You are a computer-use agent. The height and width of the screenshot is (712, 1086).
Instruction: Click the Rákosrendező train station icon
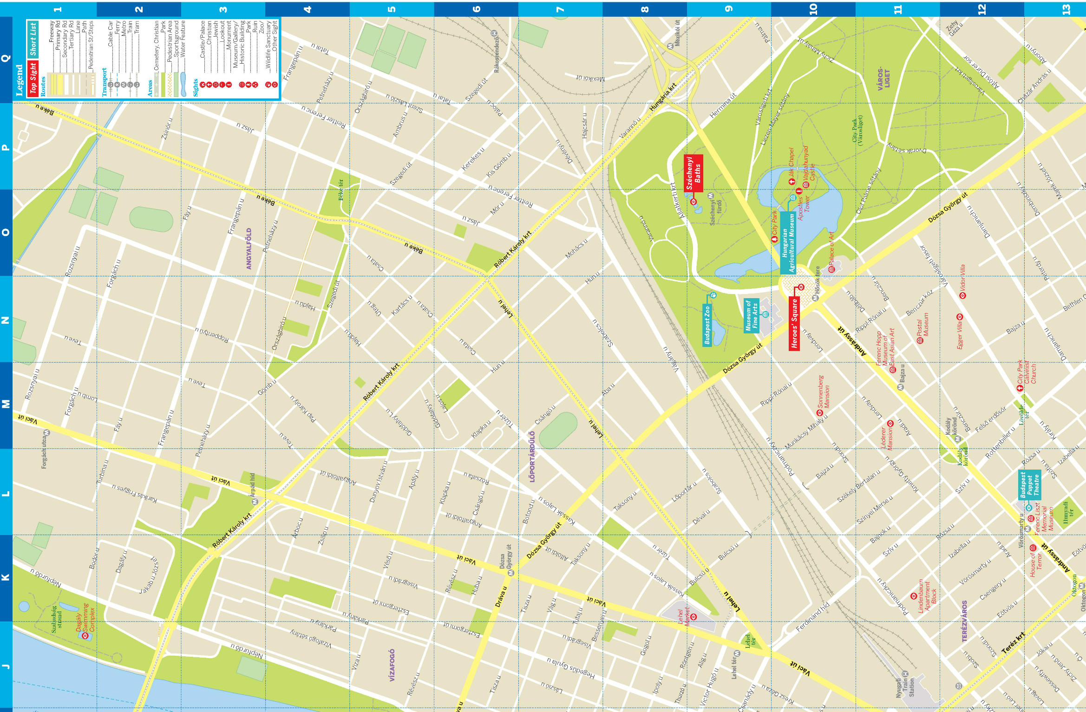coord(494,33)
